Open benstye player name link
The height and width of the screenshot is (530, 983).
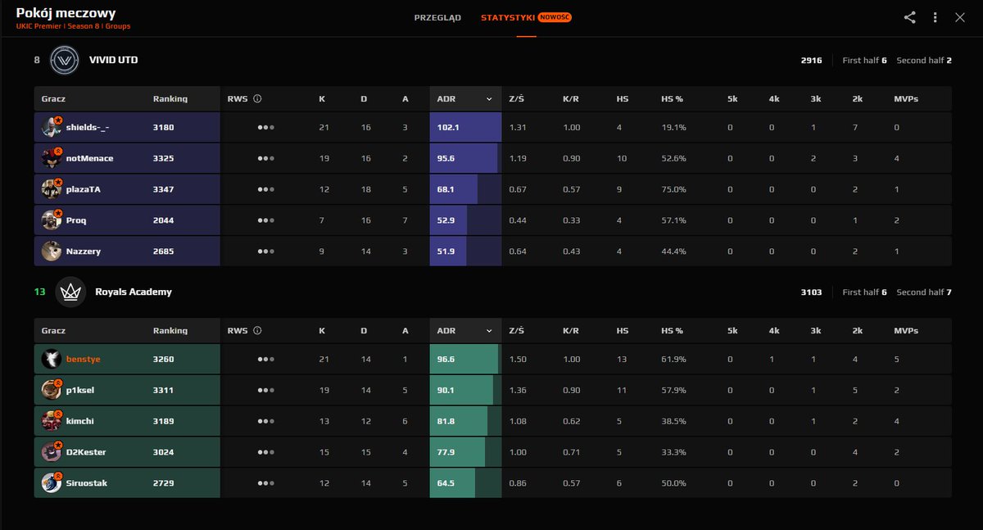84,360
